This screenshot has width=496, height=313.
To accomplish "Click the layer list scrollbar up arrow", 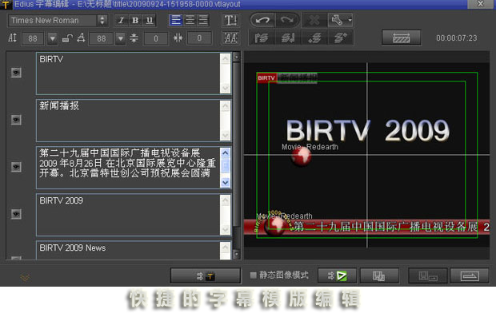I will (x=236, y=57).
